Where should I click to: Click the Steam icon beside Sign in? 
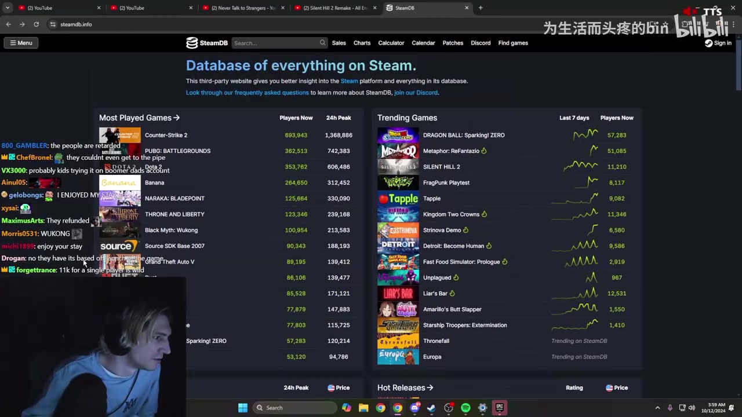[x=708, y=43]
